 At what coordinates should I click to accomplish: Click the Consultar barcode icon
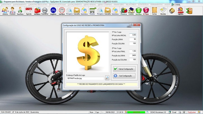pos(45,11)
